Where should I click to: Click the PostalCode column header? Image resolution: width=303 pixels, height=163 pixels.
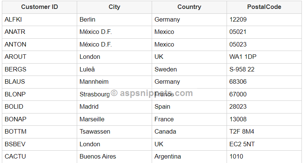264,7
